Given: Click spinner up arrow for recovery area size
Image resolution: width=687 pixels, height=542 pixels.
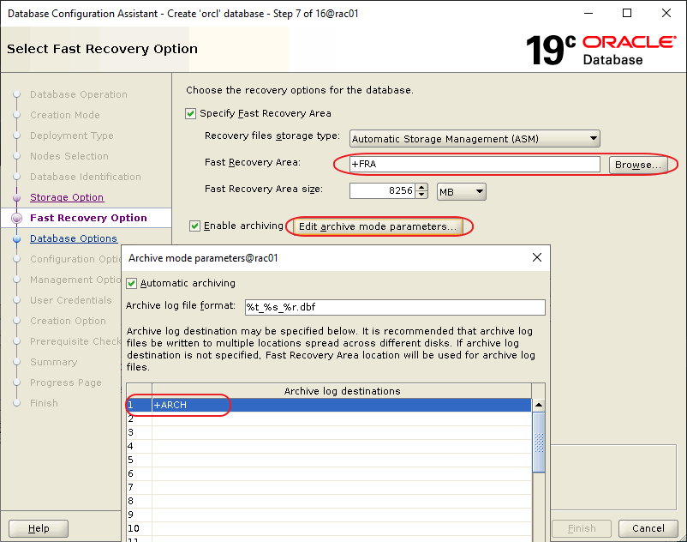Looking at the screenshot, I should coord(421,187).
